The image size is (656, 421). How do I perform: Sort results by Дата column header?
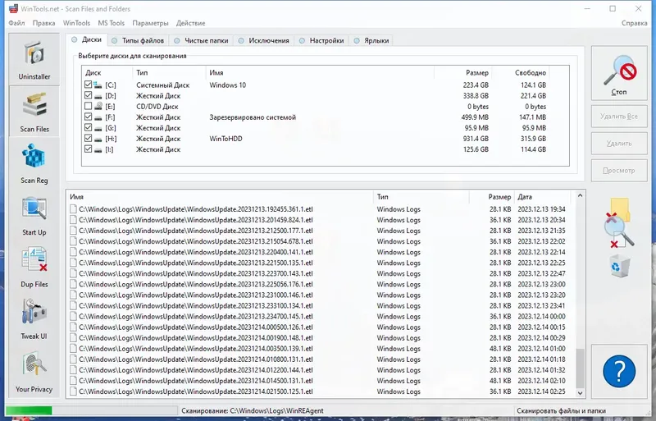pos(543,196)
